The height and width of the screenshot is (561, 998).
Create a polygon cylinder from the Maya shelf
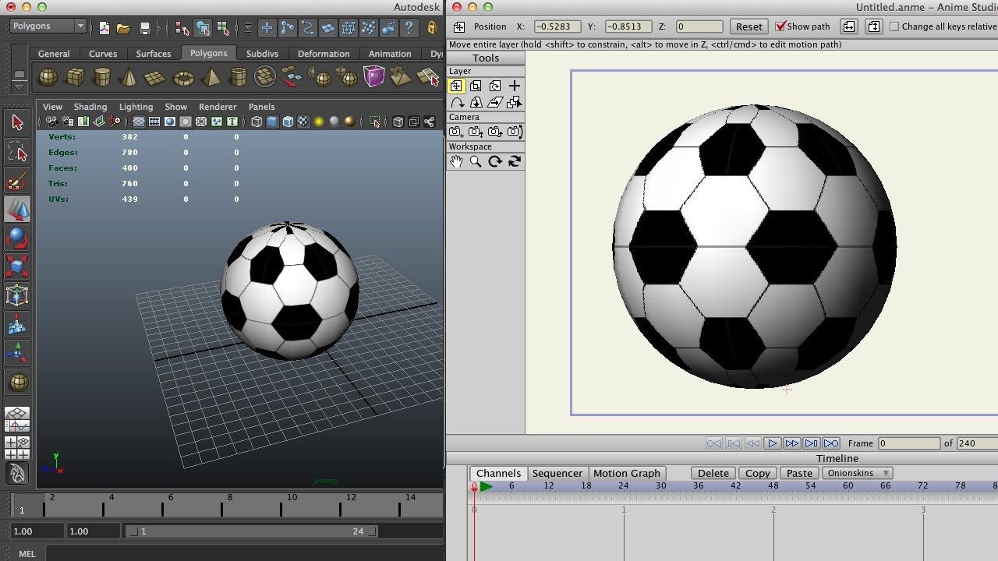pyautogui.click(x=101, y=77)
